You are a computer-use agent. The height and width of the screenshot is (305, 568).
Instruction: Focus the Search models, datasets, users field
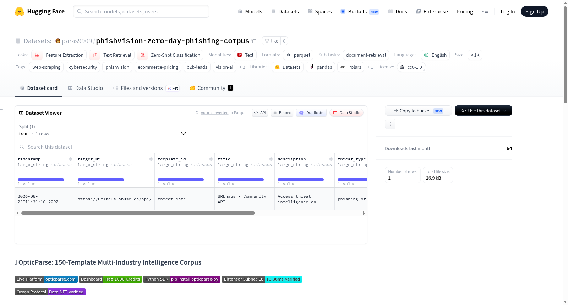point(141,11)
